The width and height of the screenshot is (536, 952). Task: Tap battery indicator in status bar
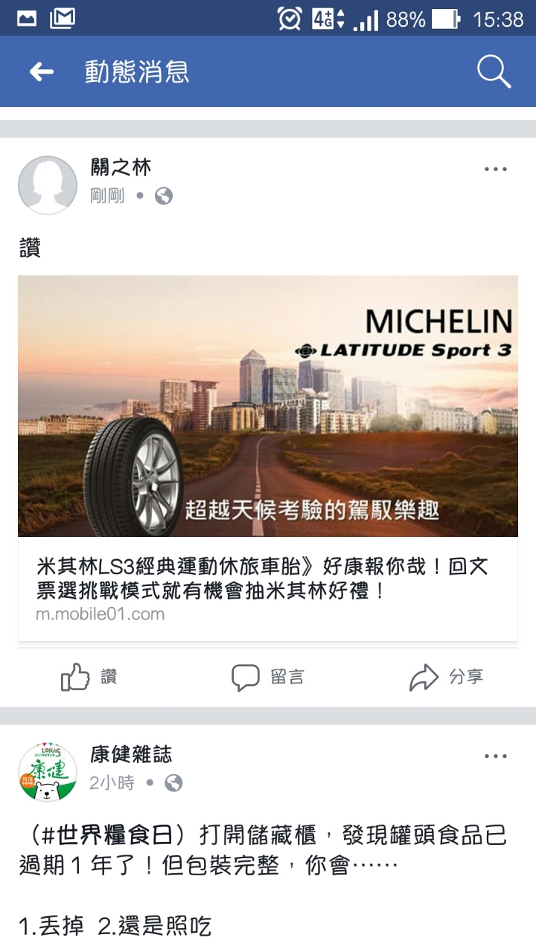point(446,19)
